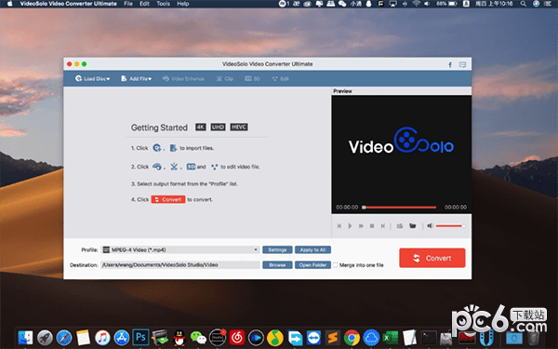This screenshot has height=349, width=558.
Task: Skip to next in preview player
Action: [383, 226]
